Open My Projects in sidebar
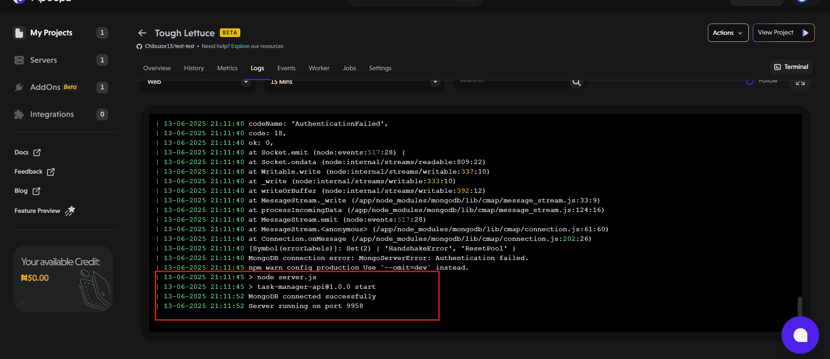The width and height of the screenshot is (830, 359). tap(61, 33)
